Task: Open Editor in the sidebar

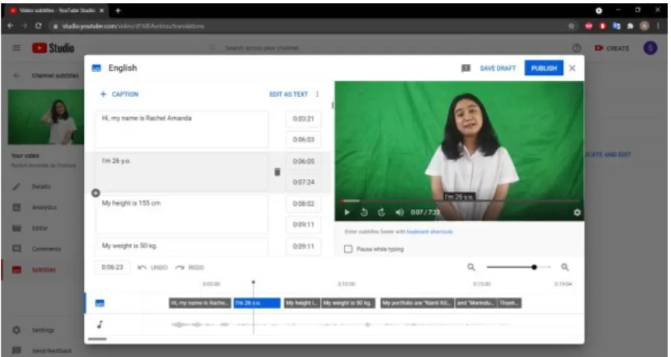Action: 39,228
